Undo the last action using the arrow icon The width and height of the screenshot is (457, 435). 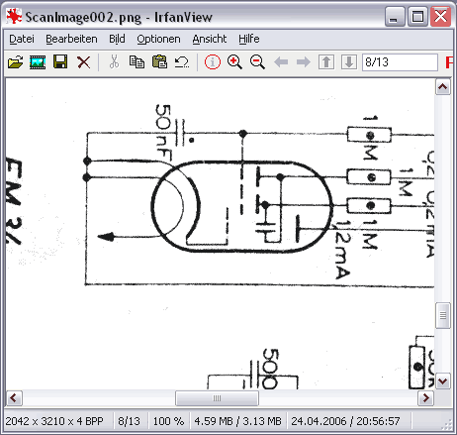pos(182,61)
